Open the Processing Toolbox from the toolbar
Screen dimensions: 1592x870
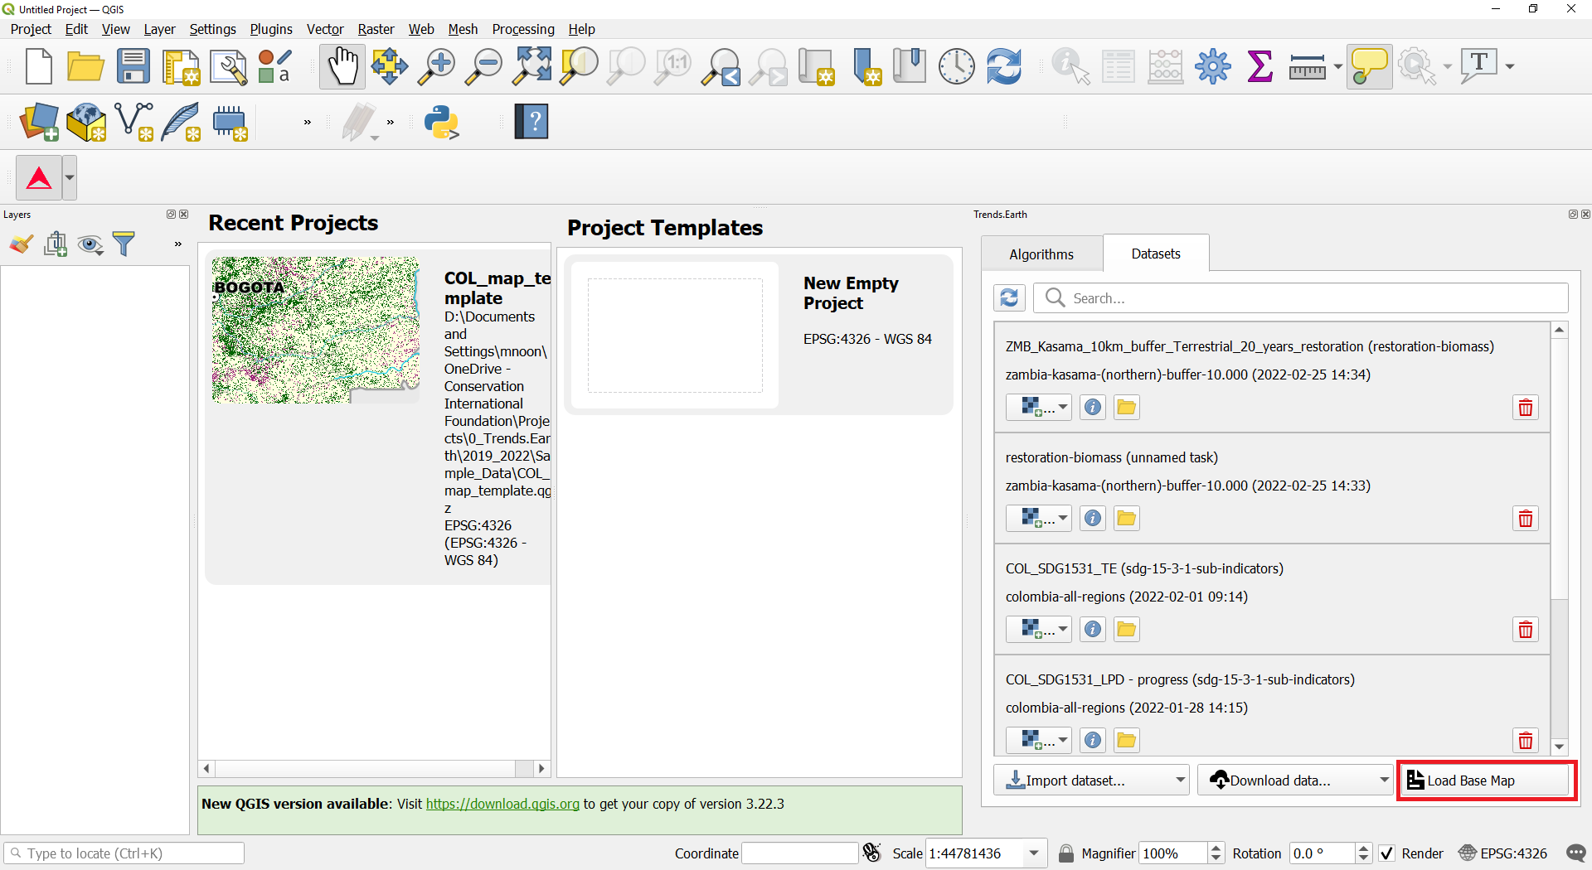(1212, 66)
